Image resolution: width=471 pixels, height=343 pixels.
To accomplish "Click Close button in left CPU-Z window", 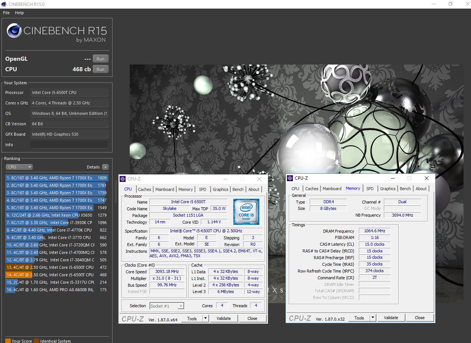I will pos(252,318).
